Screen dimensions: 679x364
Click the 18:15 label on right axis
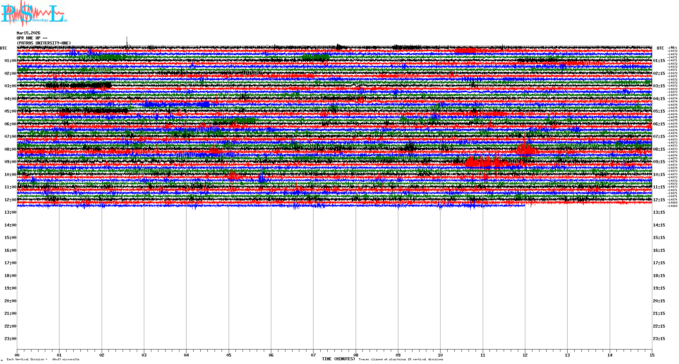point(659,276)
